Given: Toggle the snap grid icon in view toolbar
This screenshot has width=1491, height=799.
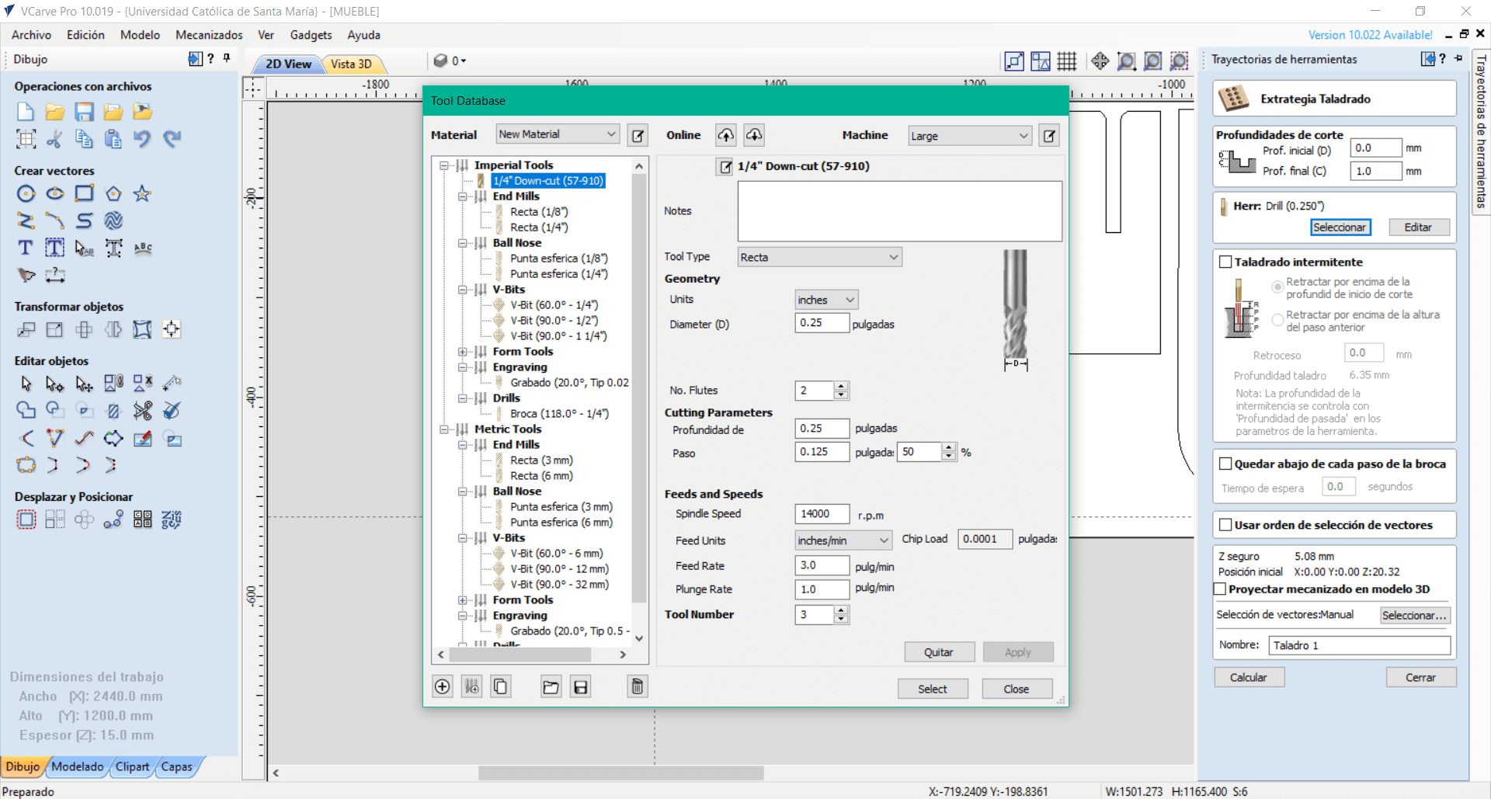Looking at the screenshot, I should point(1067,61).
